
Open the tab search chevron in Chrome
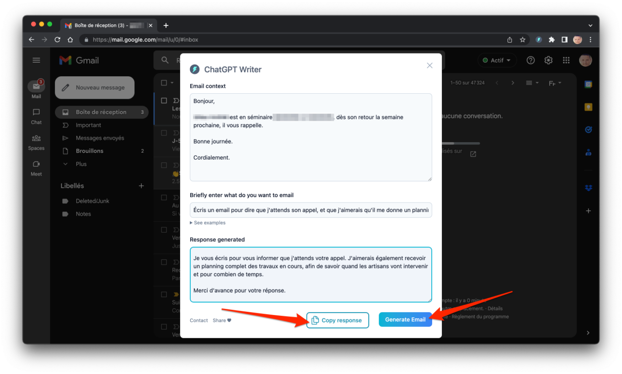[590, 26]
